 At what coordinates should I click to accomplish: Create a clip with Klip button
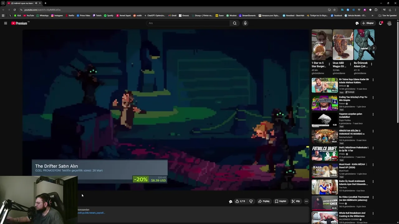pos(296,201)
